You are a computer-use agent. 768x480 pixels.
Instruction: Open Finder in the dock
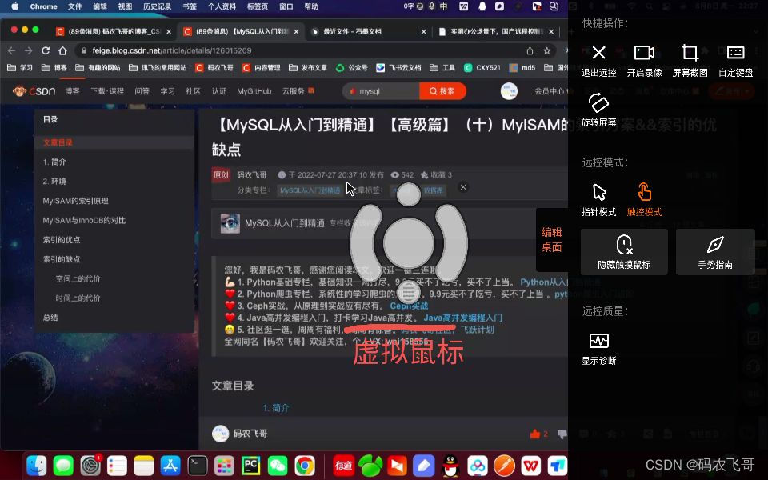tap(37, 466)
